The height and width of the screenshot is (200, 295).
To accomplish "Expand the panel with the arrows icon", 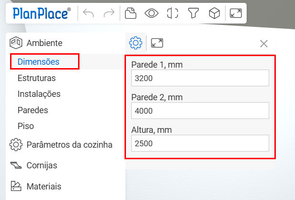I will point(157,43).
